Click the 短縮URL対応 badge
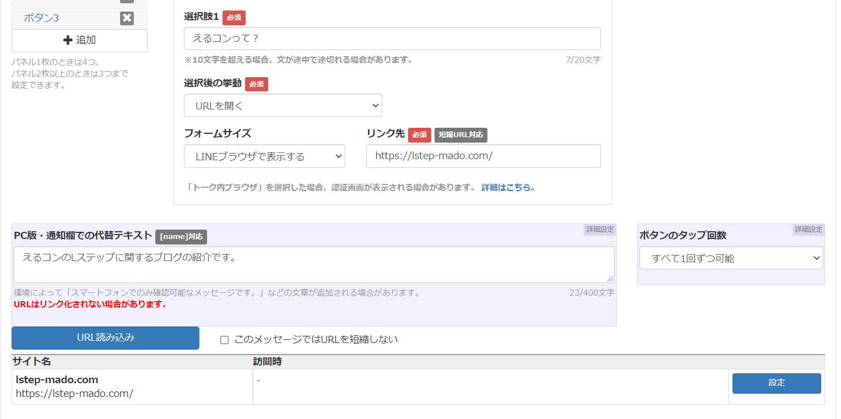841x419 pixels. coord(461,135)
